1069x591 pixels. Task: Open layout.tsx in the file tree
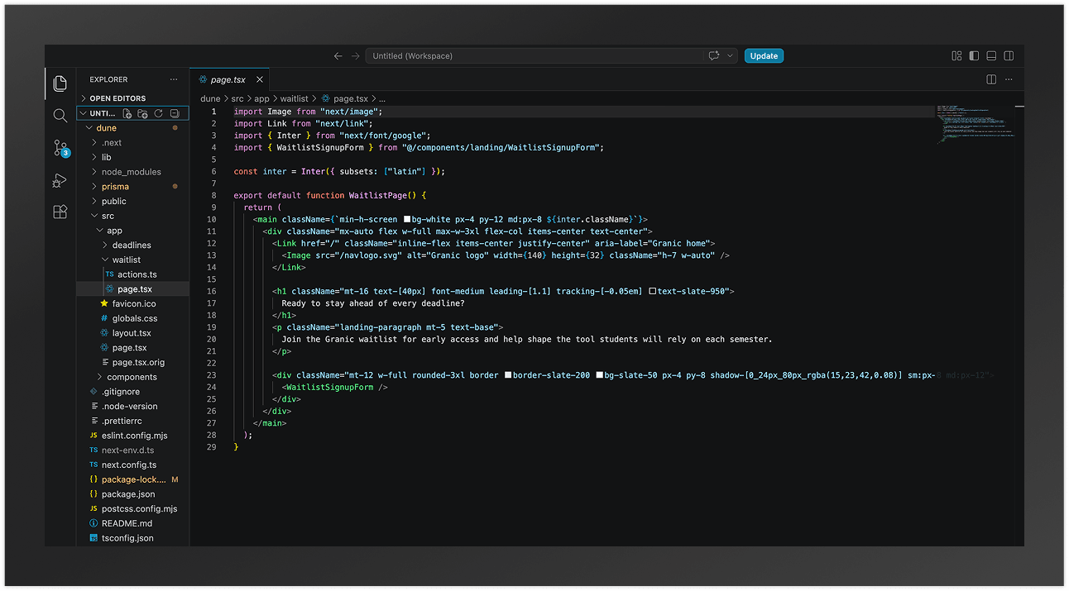(132, 333)
